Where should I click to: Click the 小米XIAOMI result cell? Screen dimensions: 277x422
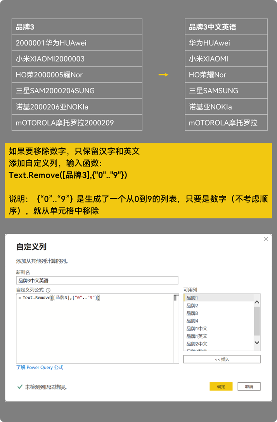[226, 59]
